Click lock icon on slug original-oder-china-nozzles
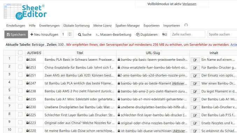 point(119,123)
